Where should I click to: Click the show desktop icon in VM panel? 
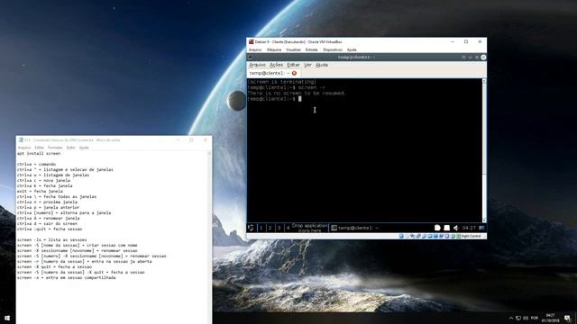(x=481, y=228)
